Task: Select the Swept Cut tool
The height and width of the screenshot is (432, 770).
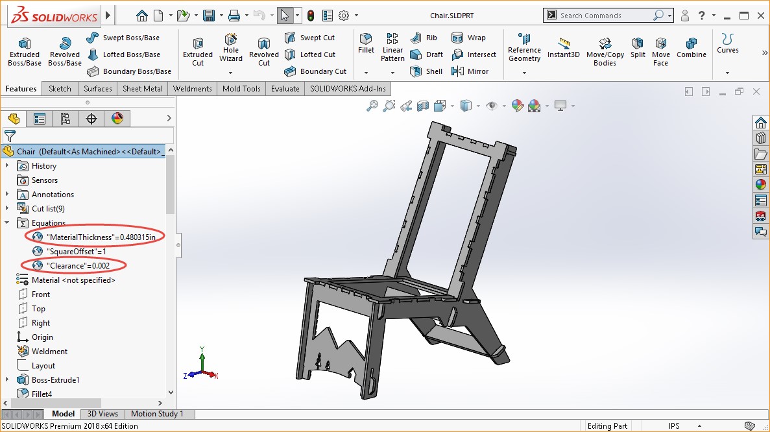Action: point(310,38)
